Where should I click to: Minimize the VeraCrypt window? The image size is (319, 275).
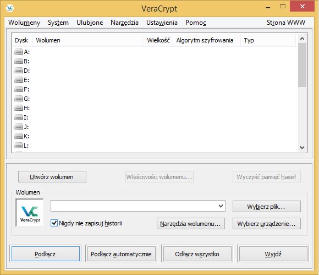(x=268, y=7)
